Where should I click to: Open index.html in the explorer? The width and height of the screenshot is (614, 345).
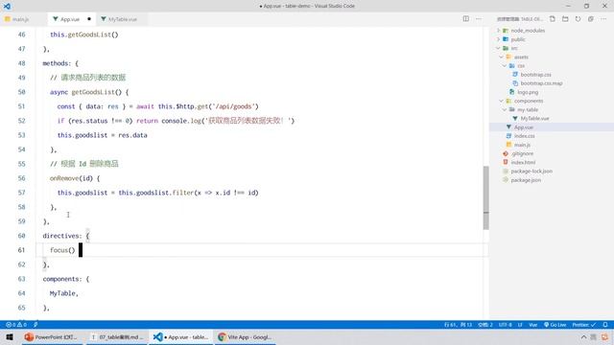(x=523, y=162)
